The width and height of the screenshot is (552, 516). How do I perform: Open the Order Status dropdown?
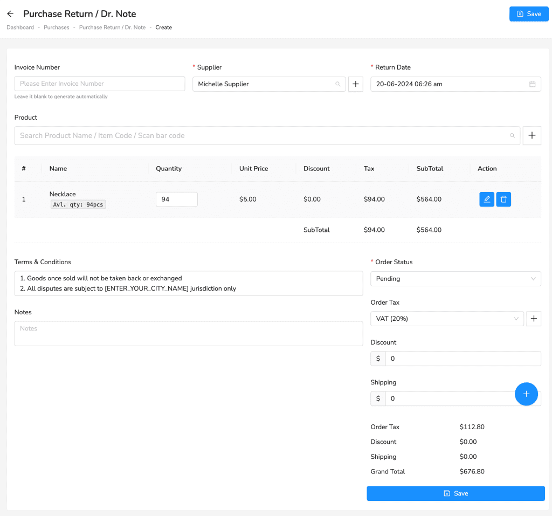(456, 279)
